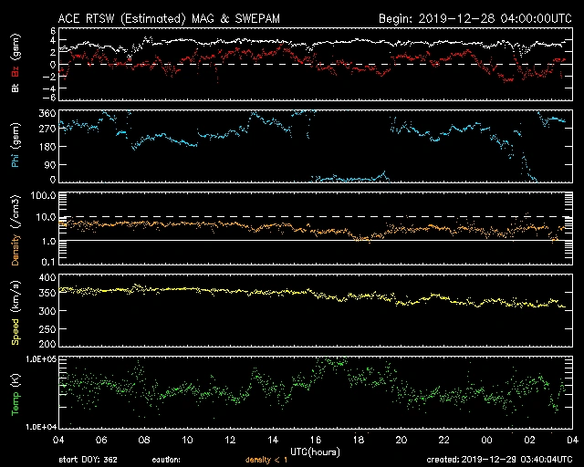This screenshot has height=467, width=584.
Task: Click the 'Speed (km/s)' axis label
Action: coord(16,313)
